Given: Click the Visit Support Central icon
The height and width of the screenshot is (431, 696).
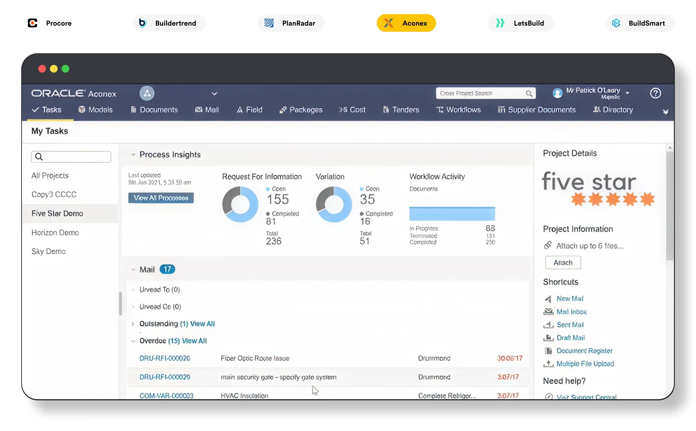Looking at the screenshot, I should click(549, 396).
